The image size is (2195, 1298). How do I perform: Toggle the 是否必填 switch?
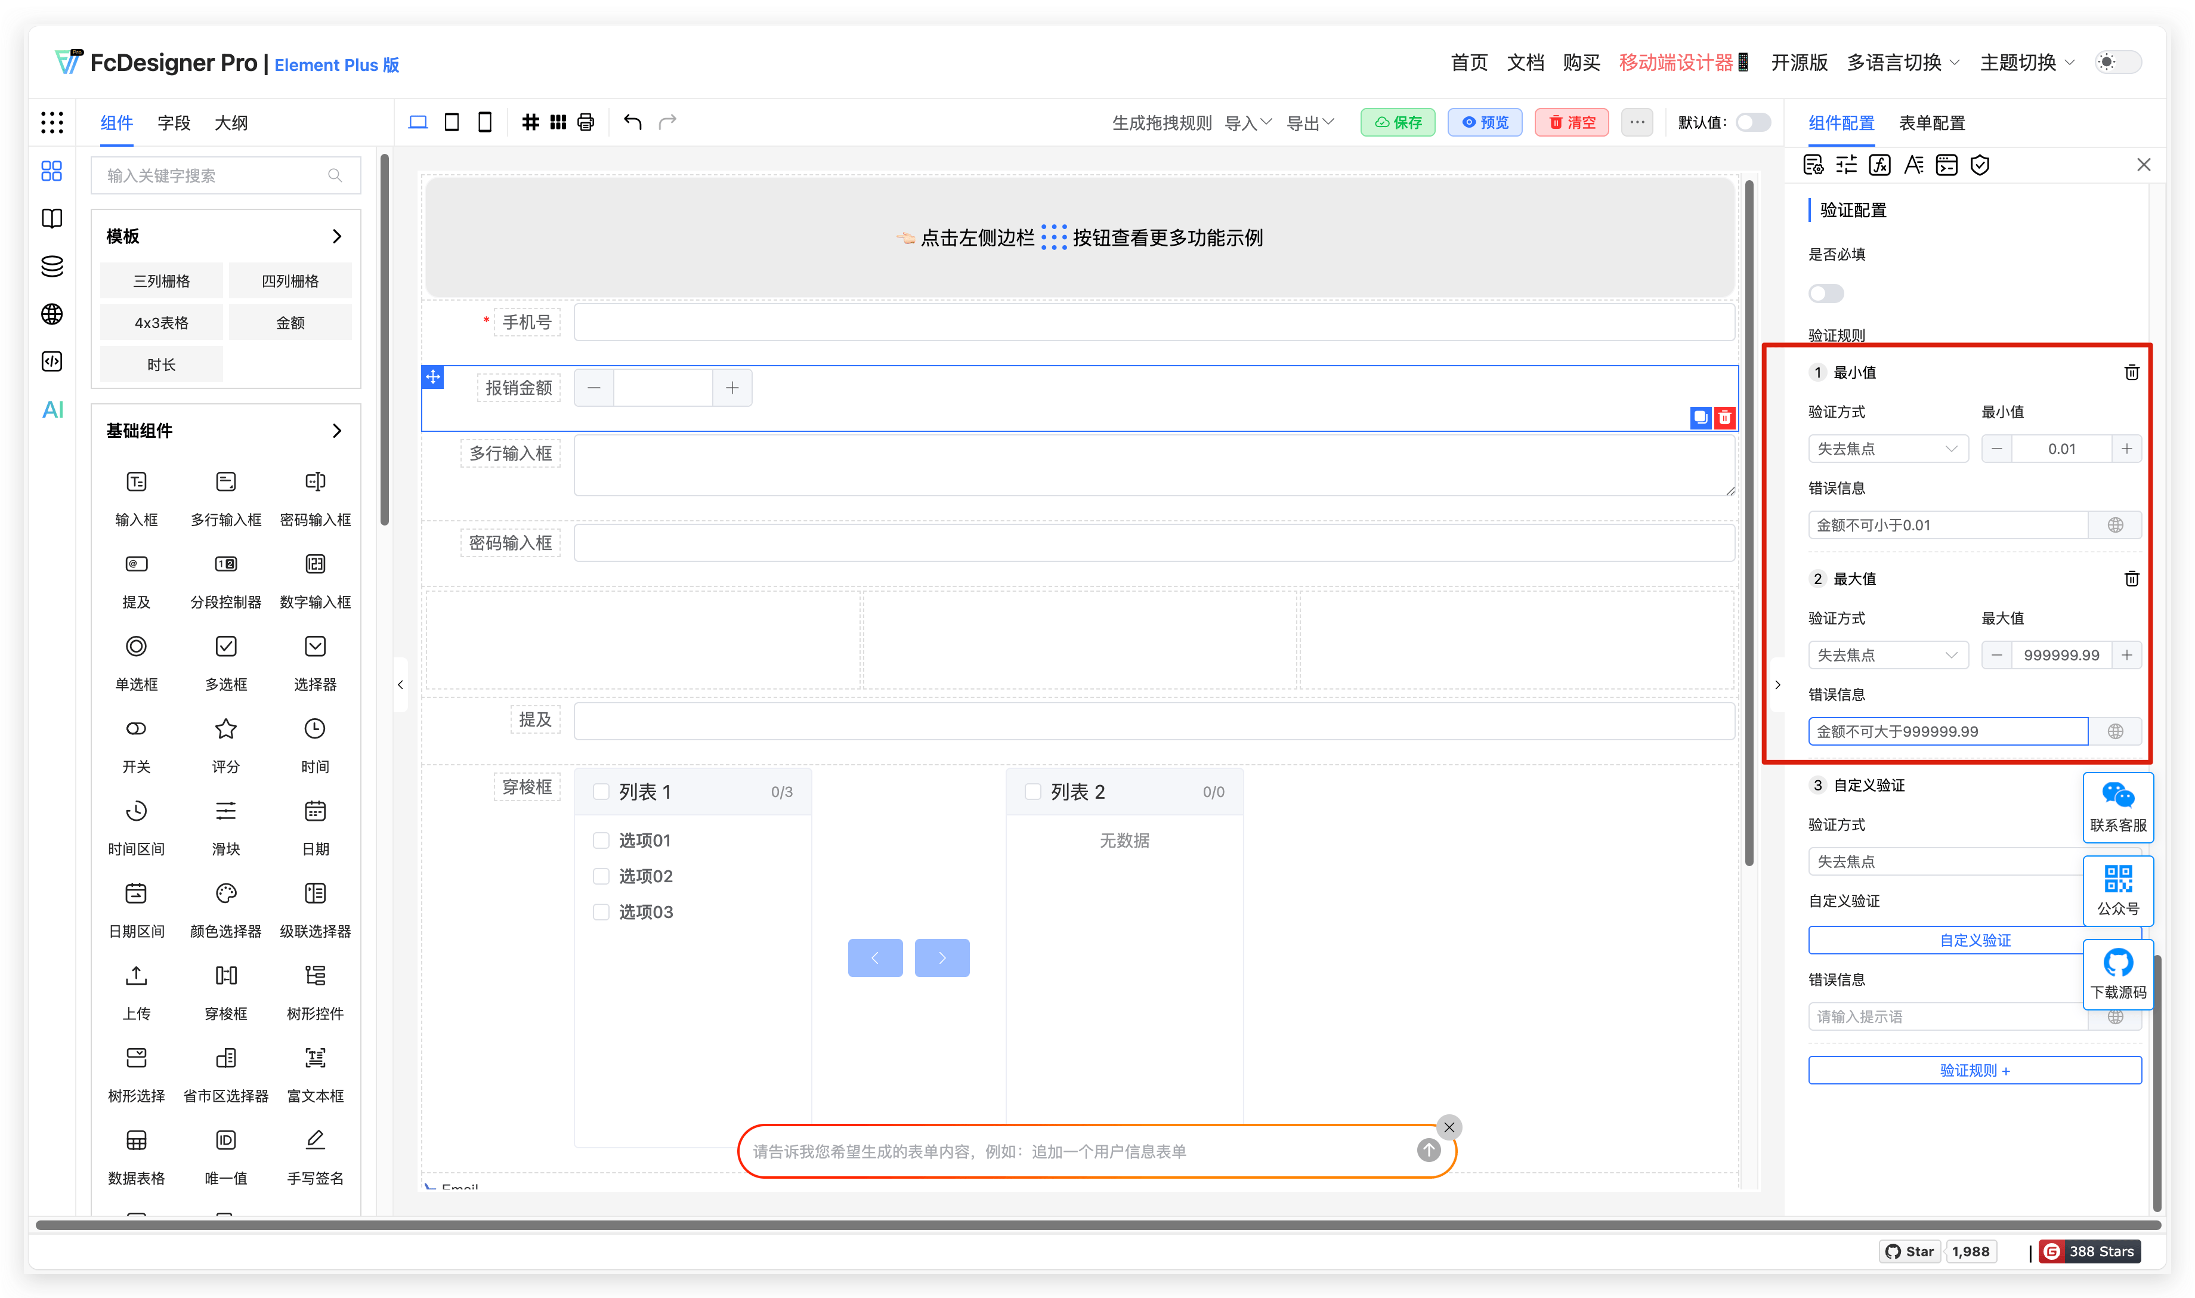pos(1826,294)
